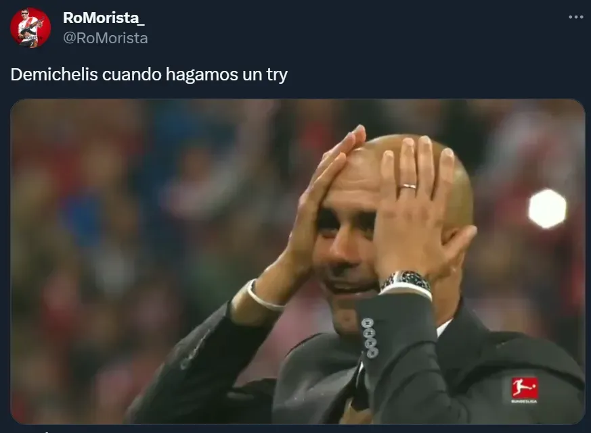Click the red Bundesliga logo watermark
The width and height of the screenshot is (591, 433).
(524, 388)
